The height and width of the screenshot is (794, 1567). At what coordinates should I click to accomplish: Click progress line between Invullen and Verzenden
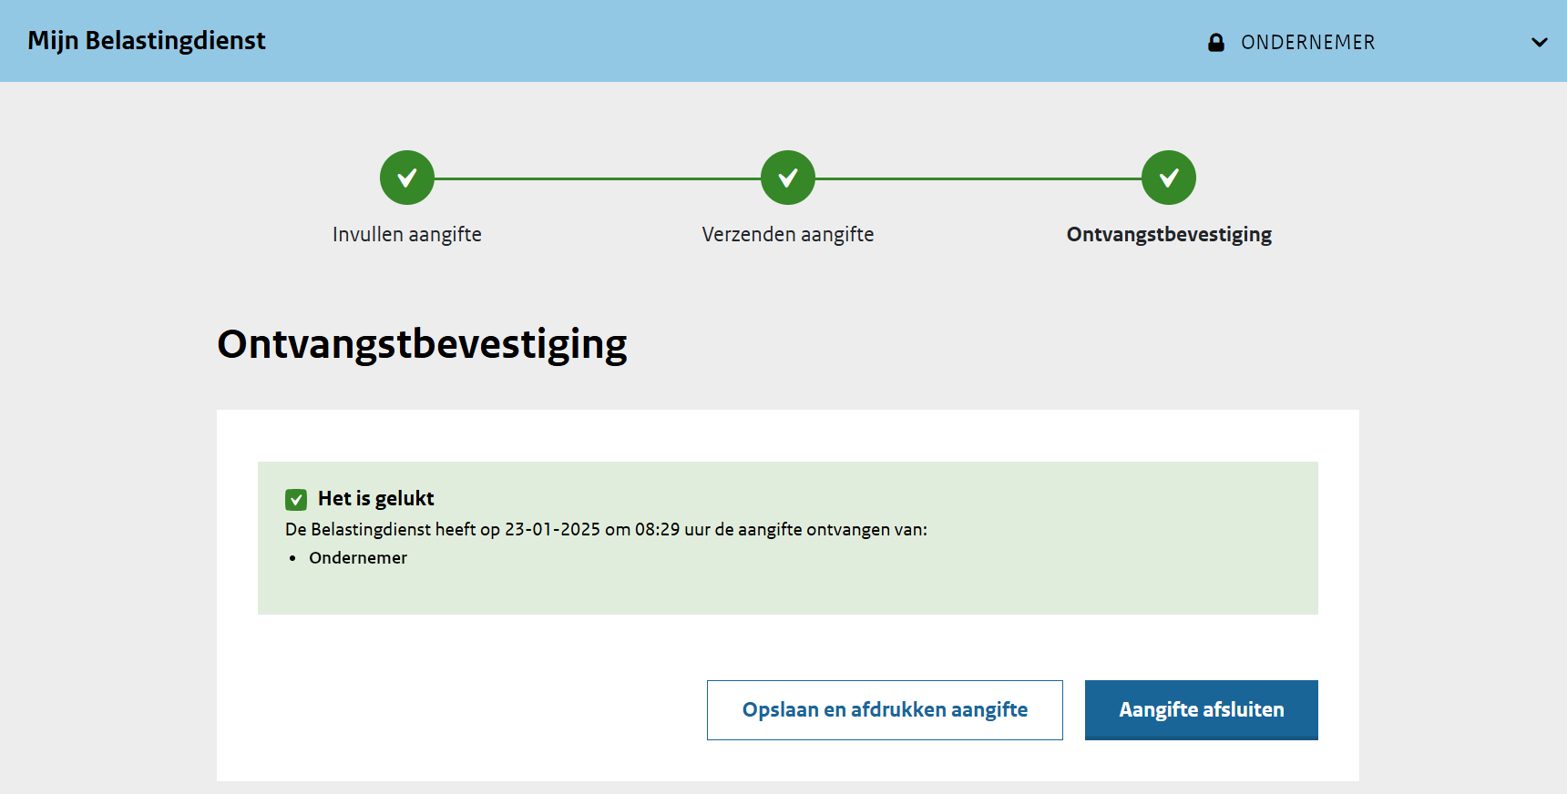[597, 178]
